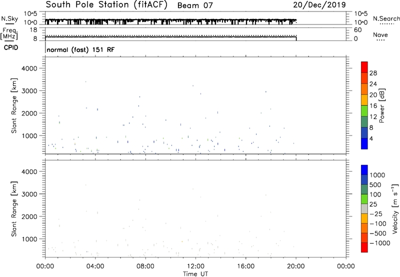Select the "Beam 07" label
400x277 pixels.
[195, 5]
